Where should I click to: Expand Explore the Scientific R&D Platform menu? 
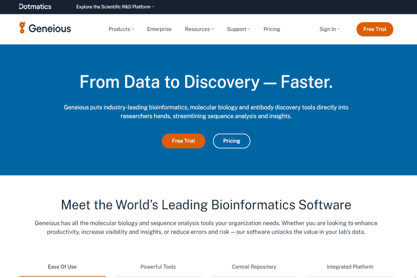point(115,7)
